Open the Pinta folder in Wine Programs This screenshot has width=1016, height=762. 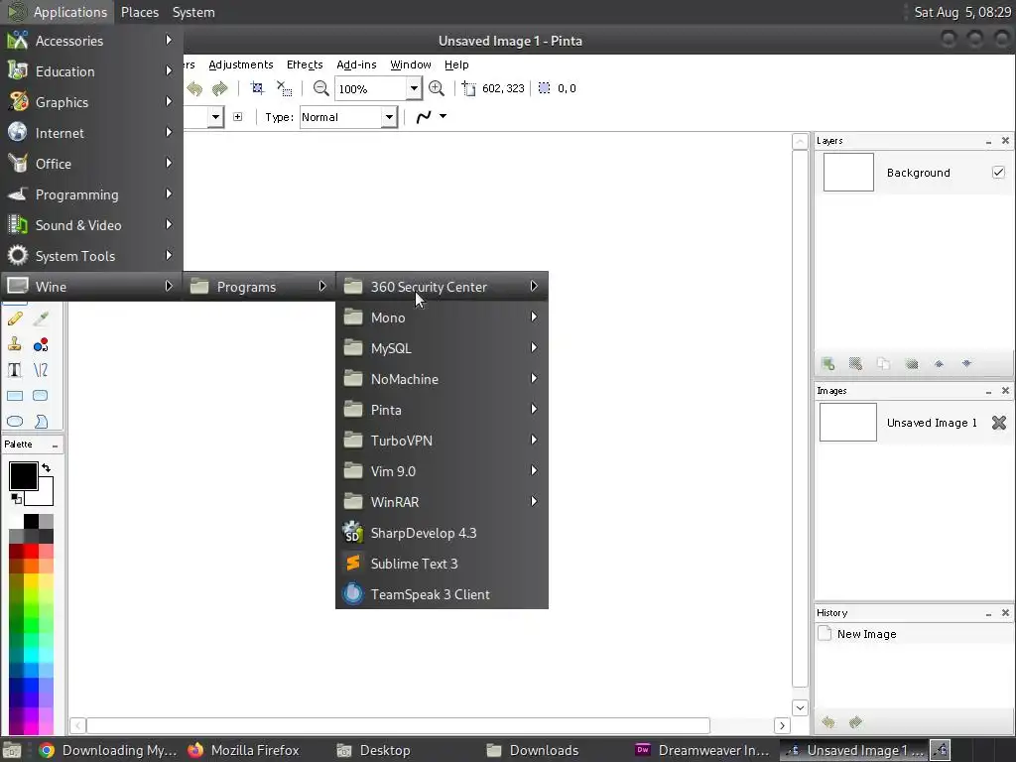point(442,410)
